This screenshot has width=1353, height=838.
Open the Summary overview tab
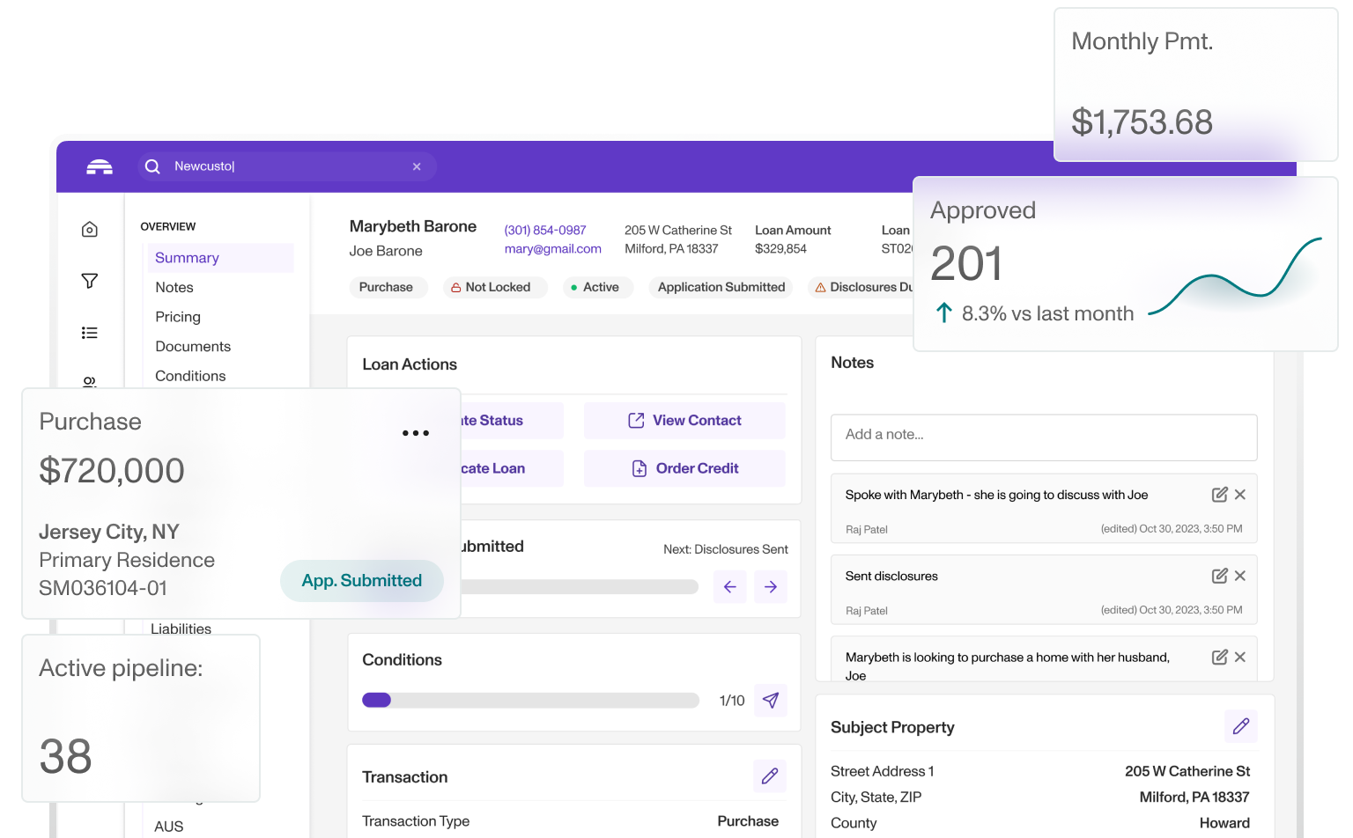click(188, 258)
